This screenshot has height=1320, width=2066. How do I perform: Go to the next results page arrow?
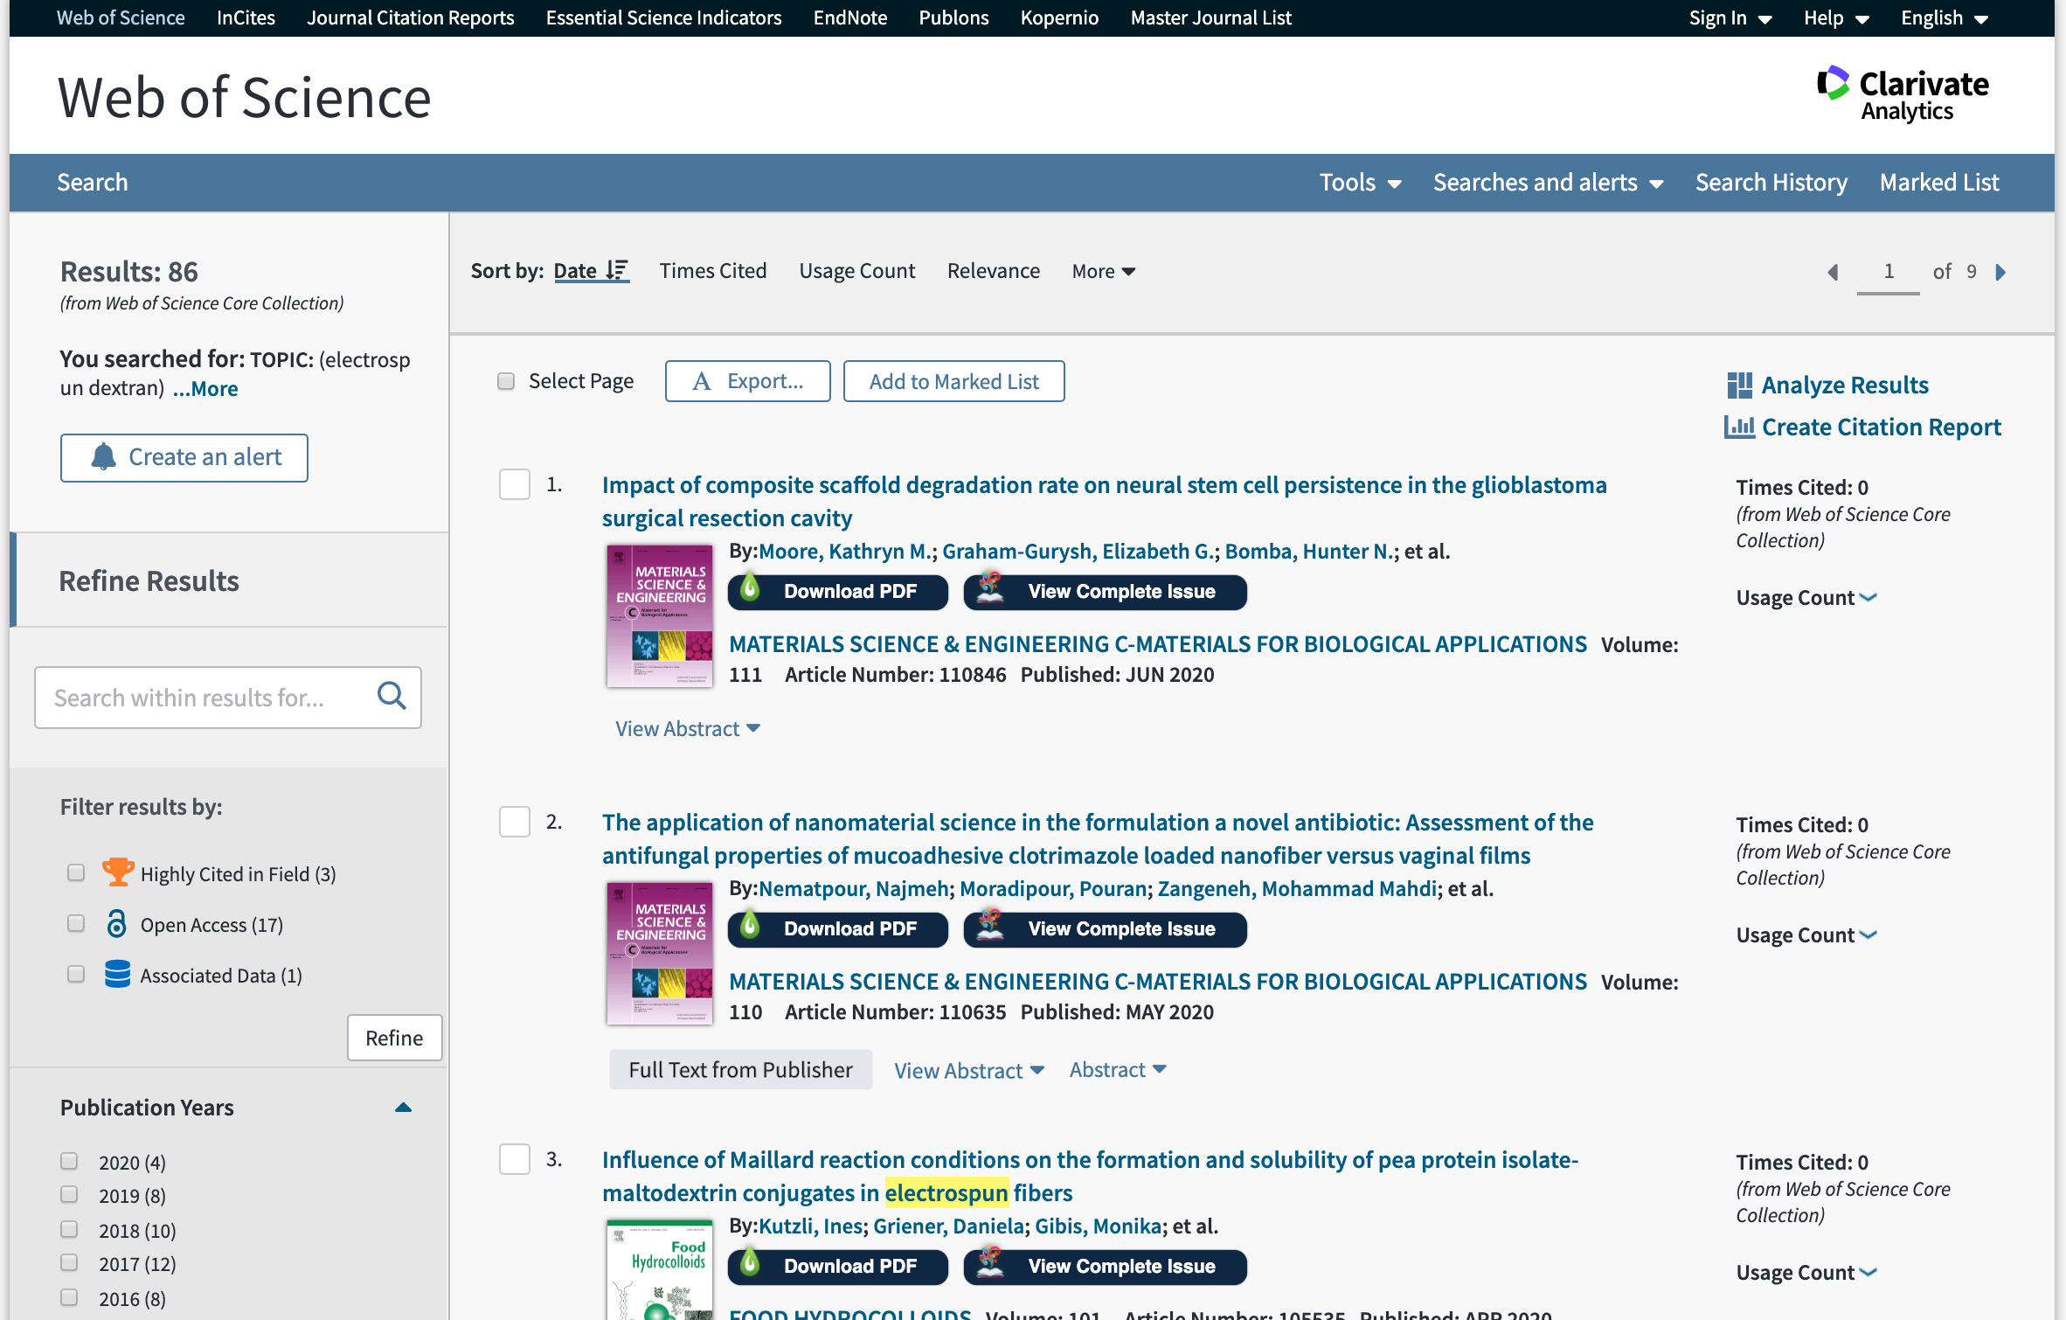tap(2000, 272)
